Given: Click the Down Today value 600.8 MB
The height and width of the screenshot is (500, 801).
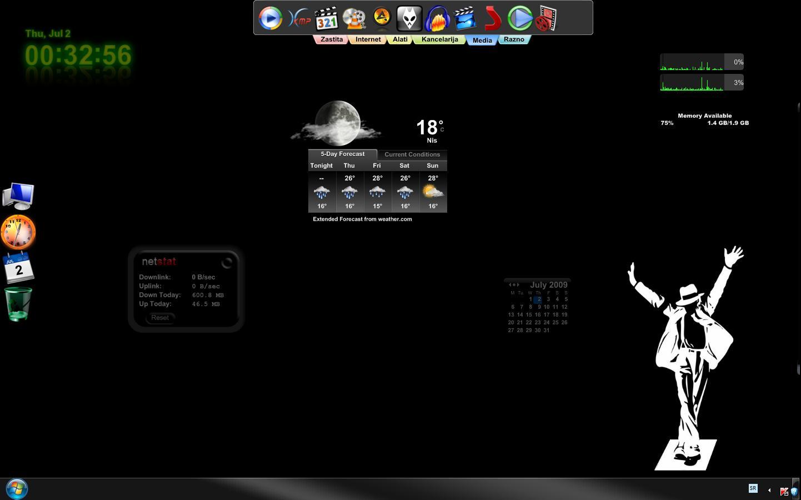Looking at the screenshot, I should [x=208, y=295].
